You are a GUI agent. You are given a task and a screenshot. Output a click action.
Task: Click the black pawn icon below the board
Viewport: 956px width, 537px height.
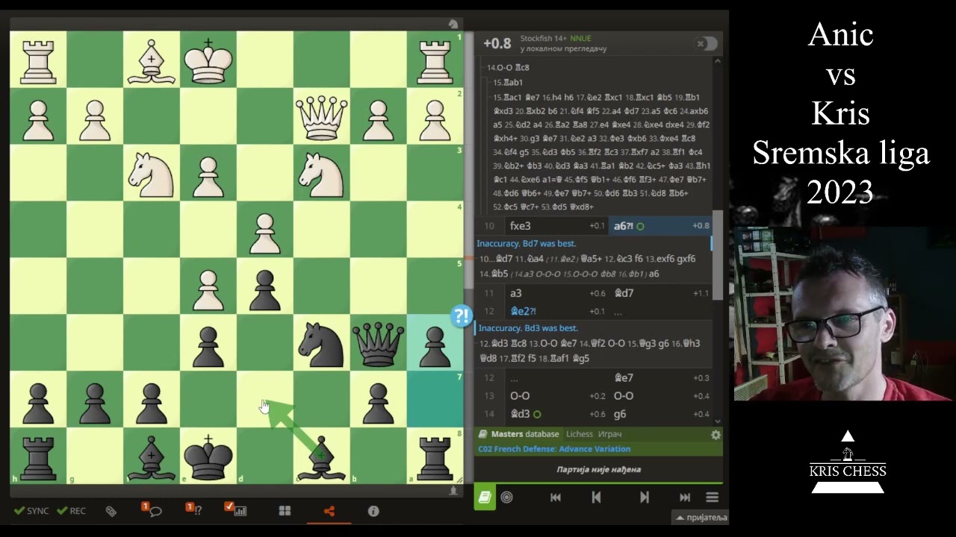(453, 491)
